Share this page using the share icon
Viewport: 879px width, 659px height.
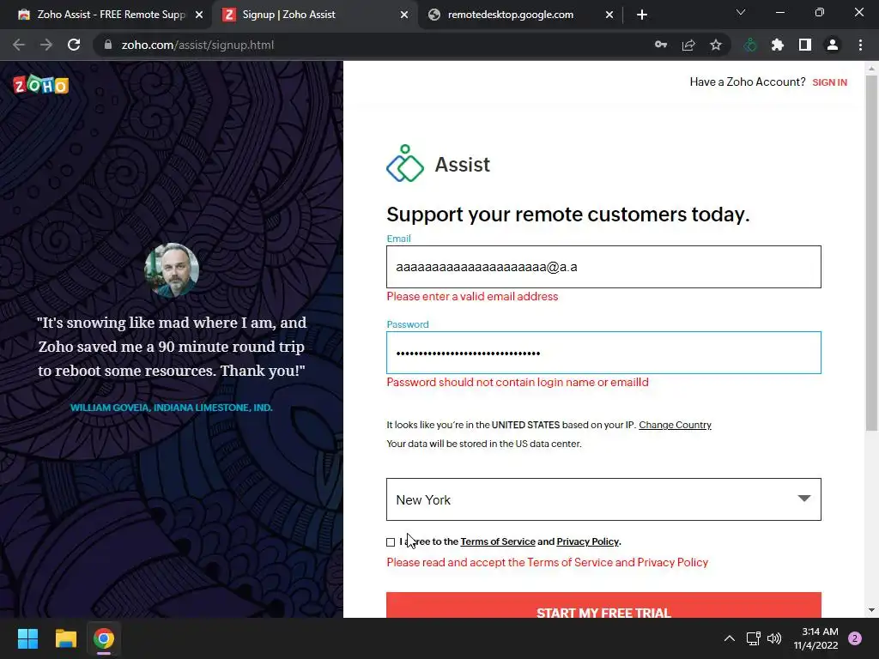(x=688, y=45)
